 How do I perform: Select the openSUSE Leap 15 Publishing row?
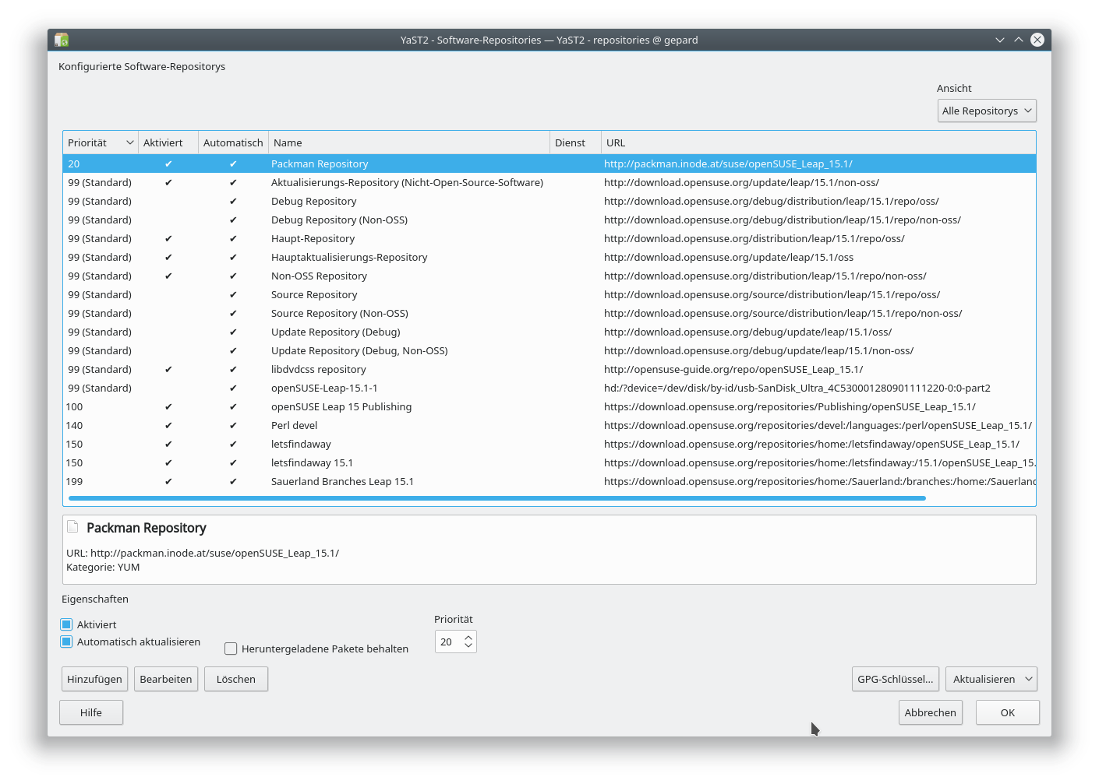[x=549, y=406]
